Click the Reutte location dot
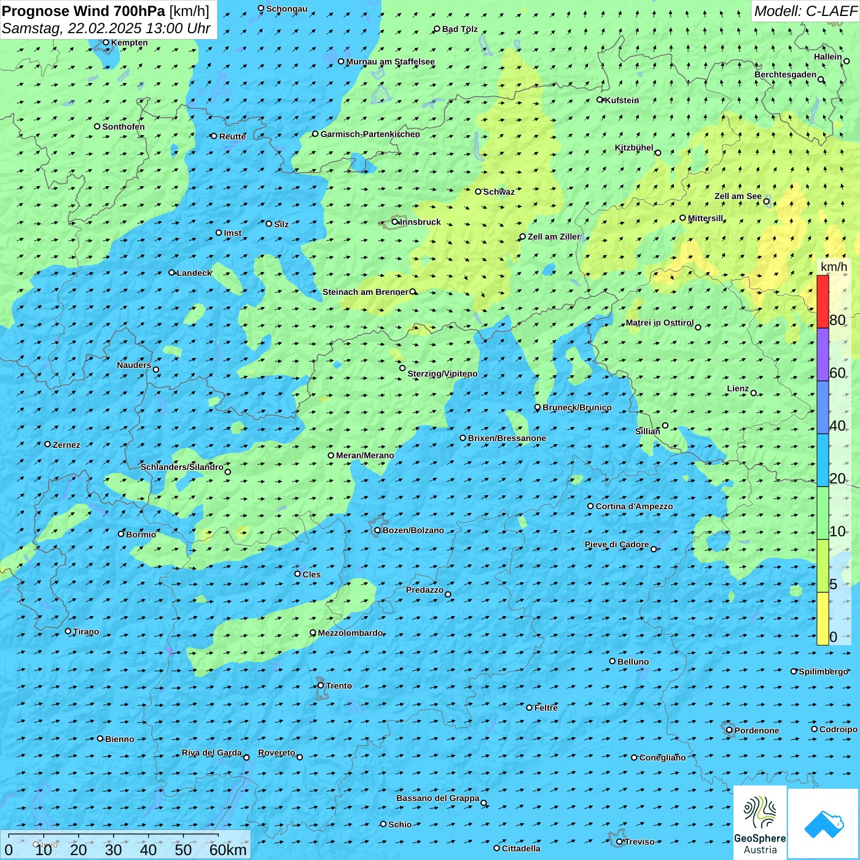Screen dimensions: 860x860 [x=214, y=136]
